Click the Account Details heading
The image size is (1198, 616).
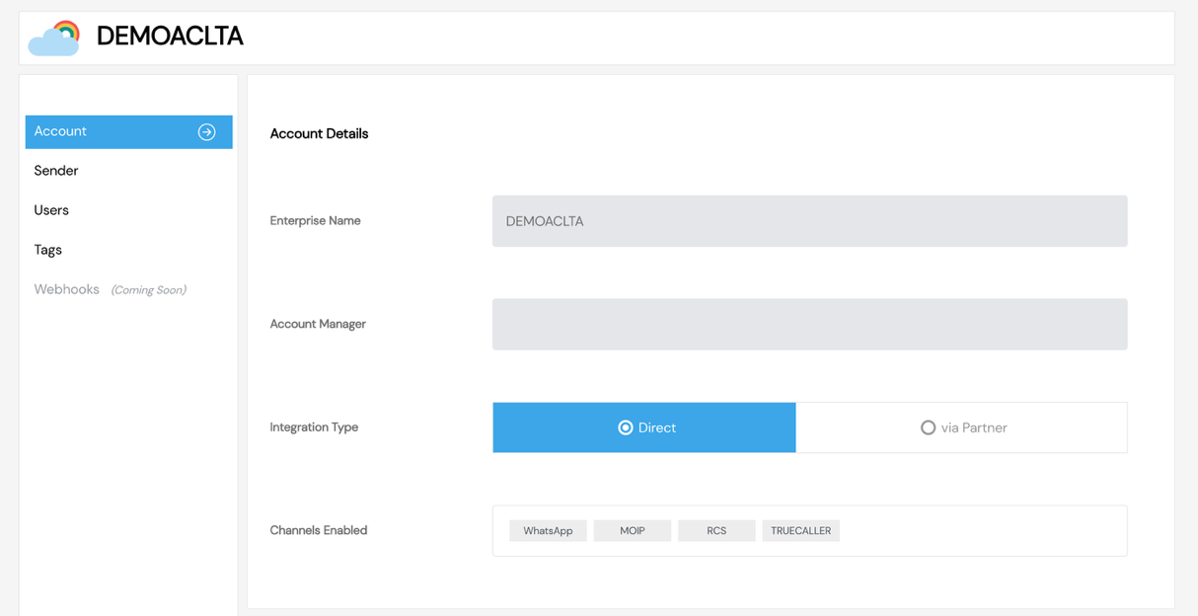tap(319, 133)
